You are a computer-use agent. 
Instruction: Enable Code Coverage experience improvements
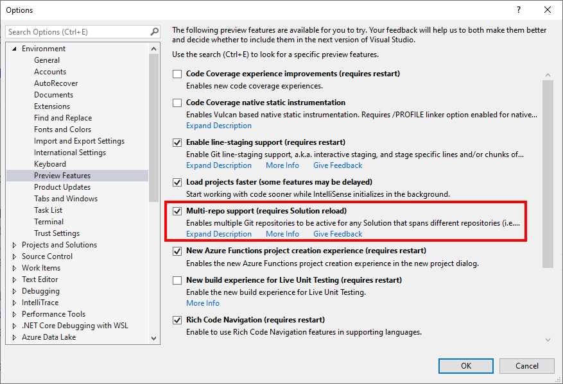click(x=177, y=73)
